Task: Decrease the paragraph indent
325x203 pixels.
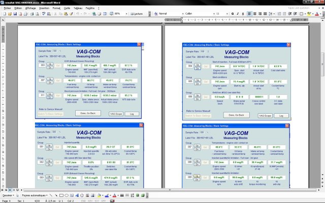Action: pyautogui.click(x=290, y=14)
